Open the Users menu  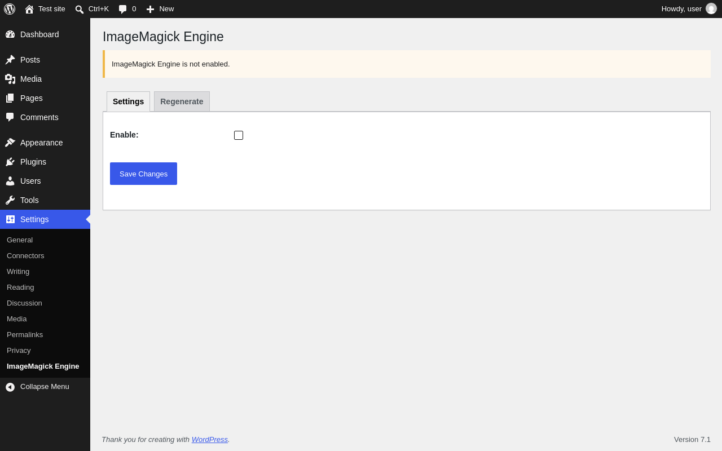45,181
